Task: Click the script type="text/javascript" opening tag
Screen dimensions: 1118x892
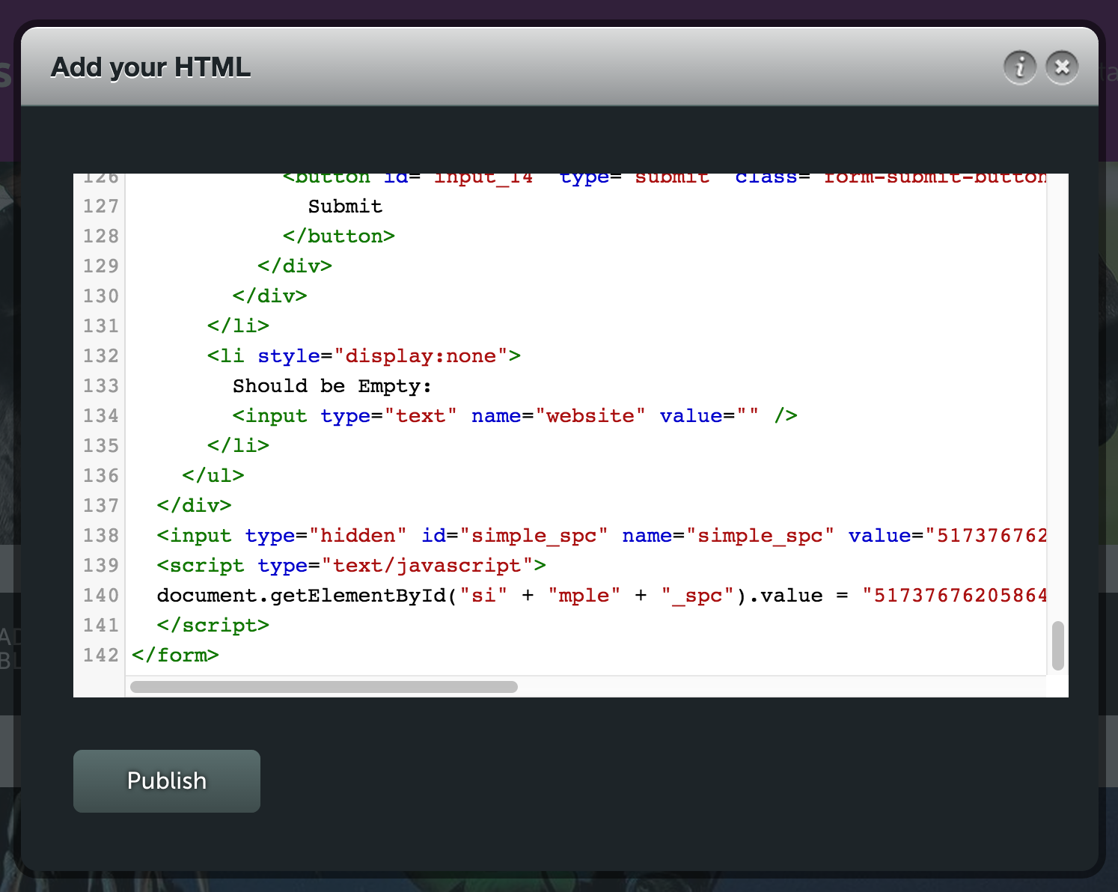Action: click(x=351, y=566)
